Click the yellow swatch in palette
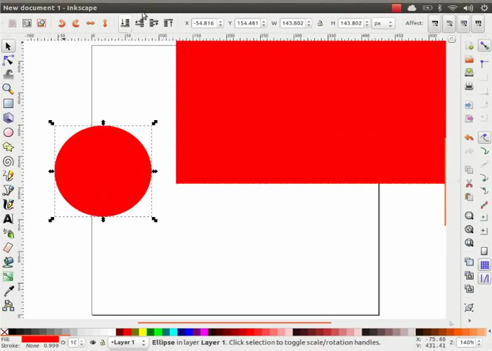 (x=143, y=332)
